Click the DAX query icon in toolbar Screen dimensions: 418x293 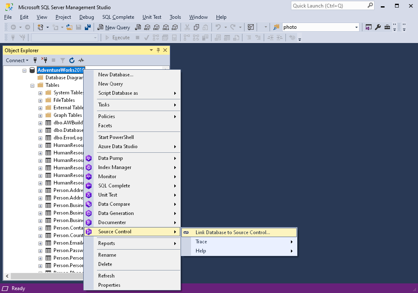[175, 27]
